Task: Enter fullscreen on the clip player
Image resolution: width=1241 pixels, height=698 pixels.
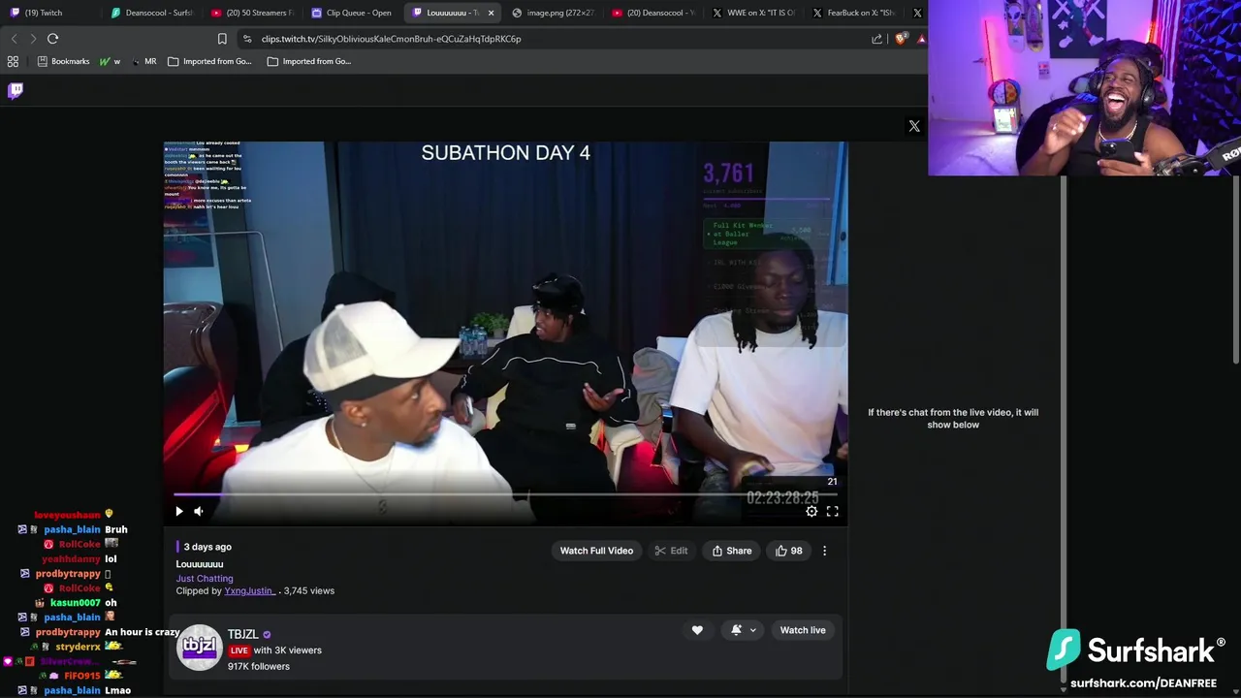Action: coord(832,511)
